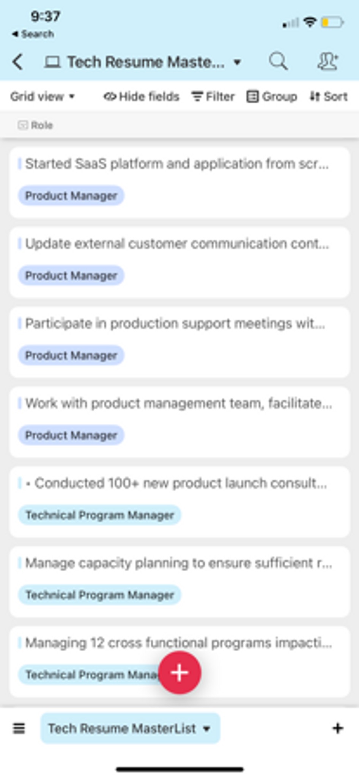
Task: Return to Search via status bar
Action: pyautogui.click(x=33, y=34)
